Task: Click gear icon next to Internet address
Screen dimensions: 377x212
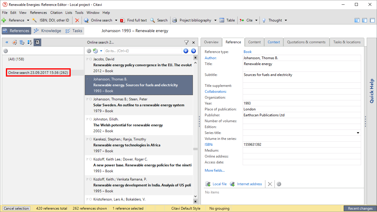Action: pos(279,184)
